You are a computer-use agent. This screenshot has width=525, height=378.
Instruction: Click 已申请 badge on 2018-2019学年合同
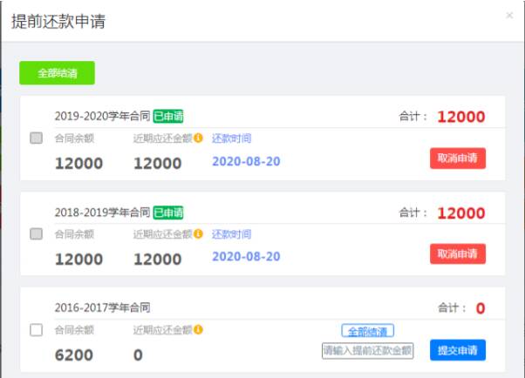point(168,213)
